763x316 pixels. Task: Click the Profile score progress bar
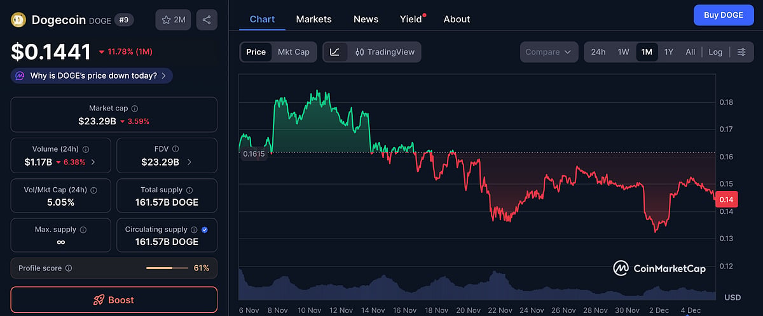coord(167,268)
